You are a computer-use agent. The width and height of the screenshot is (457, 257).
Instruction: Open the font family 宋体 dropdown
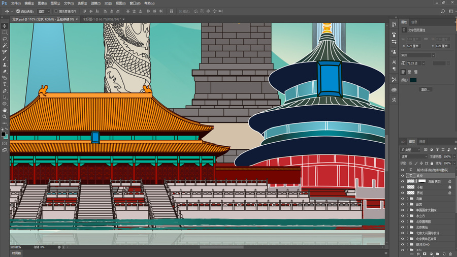click(x=418, y=55)
